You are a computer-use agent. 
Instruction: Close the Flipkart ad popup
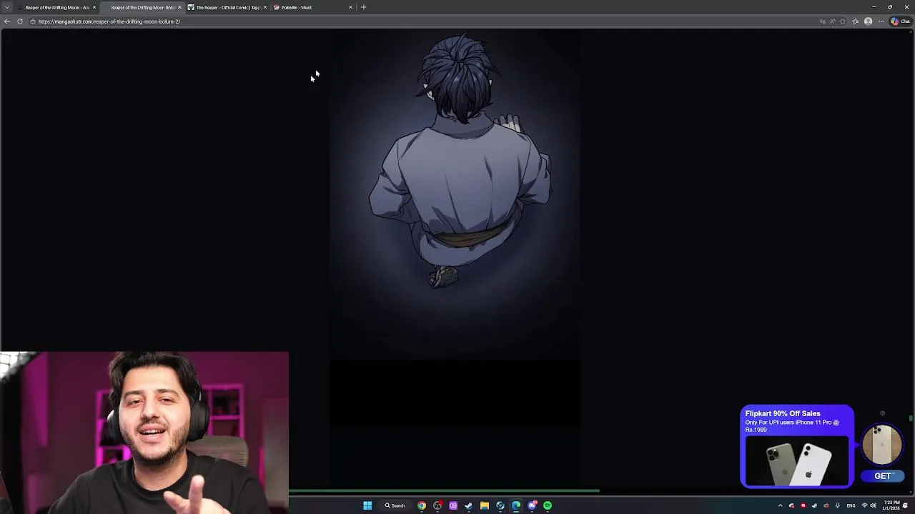(x=882, y=413)
